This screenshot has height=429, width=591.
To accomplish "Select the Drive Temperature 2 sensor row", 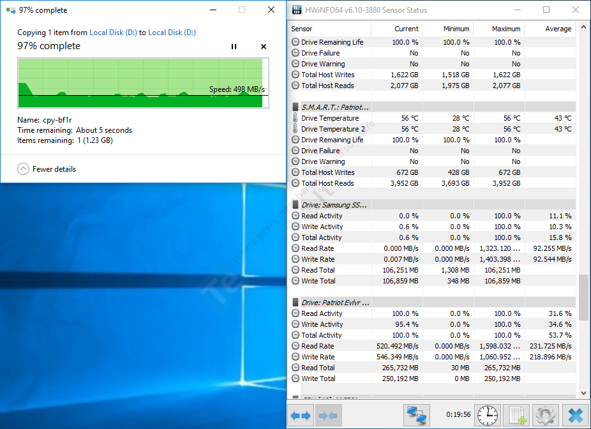I will click(432, 129).
